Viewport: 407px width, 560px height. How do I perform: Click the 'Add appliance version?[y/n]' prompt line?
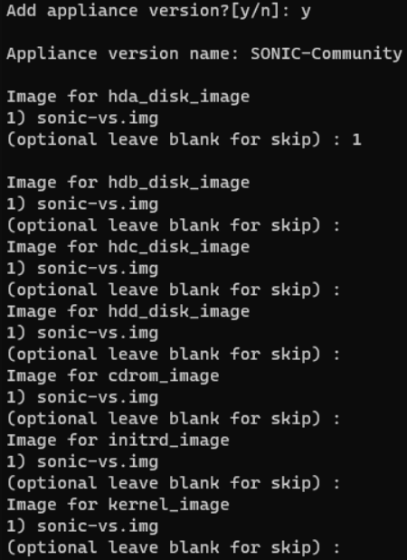click(158, 11)
